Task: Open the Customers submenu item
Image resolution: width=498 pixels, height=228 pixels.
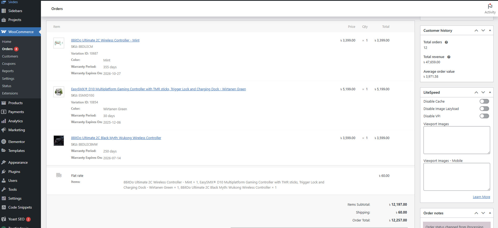Action: click(x=10, y=56)
